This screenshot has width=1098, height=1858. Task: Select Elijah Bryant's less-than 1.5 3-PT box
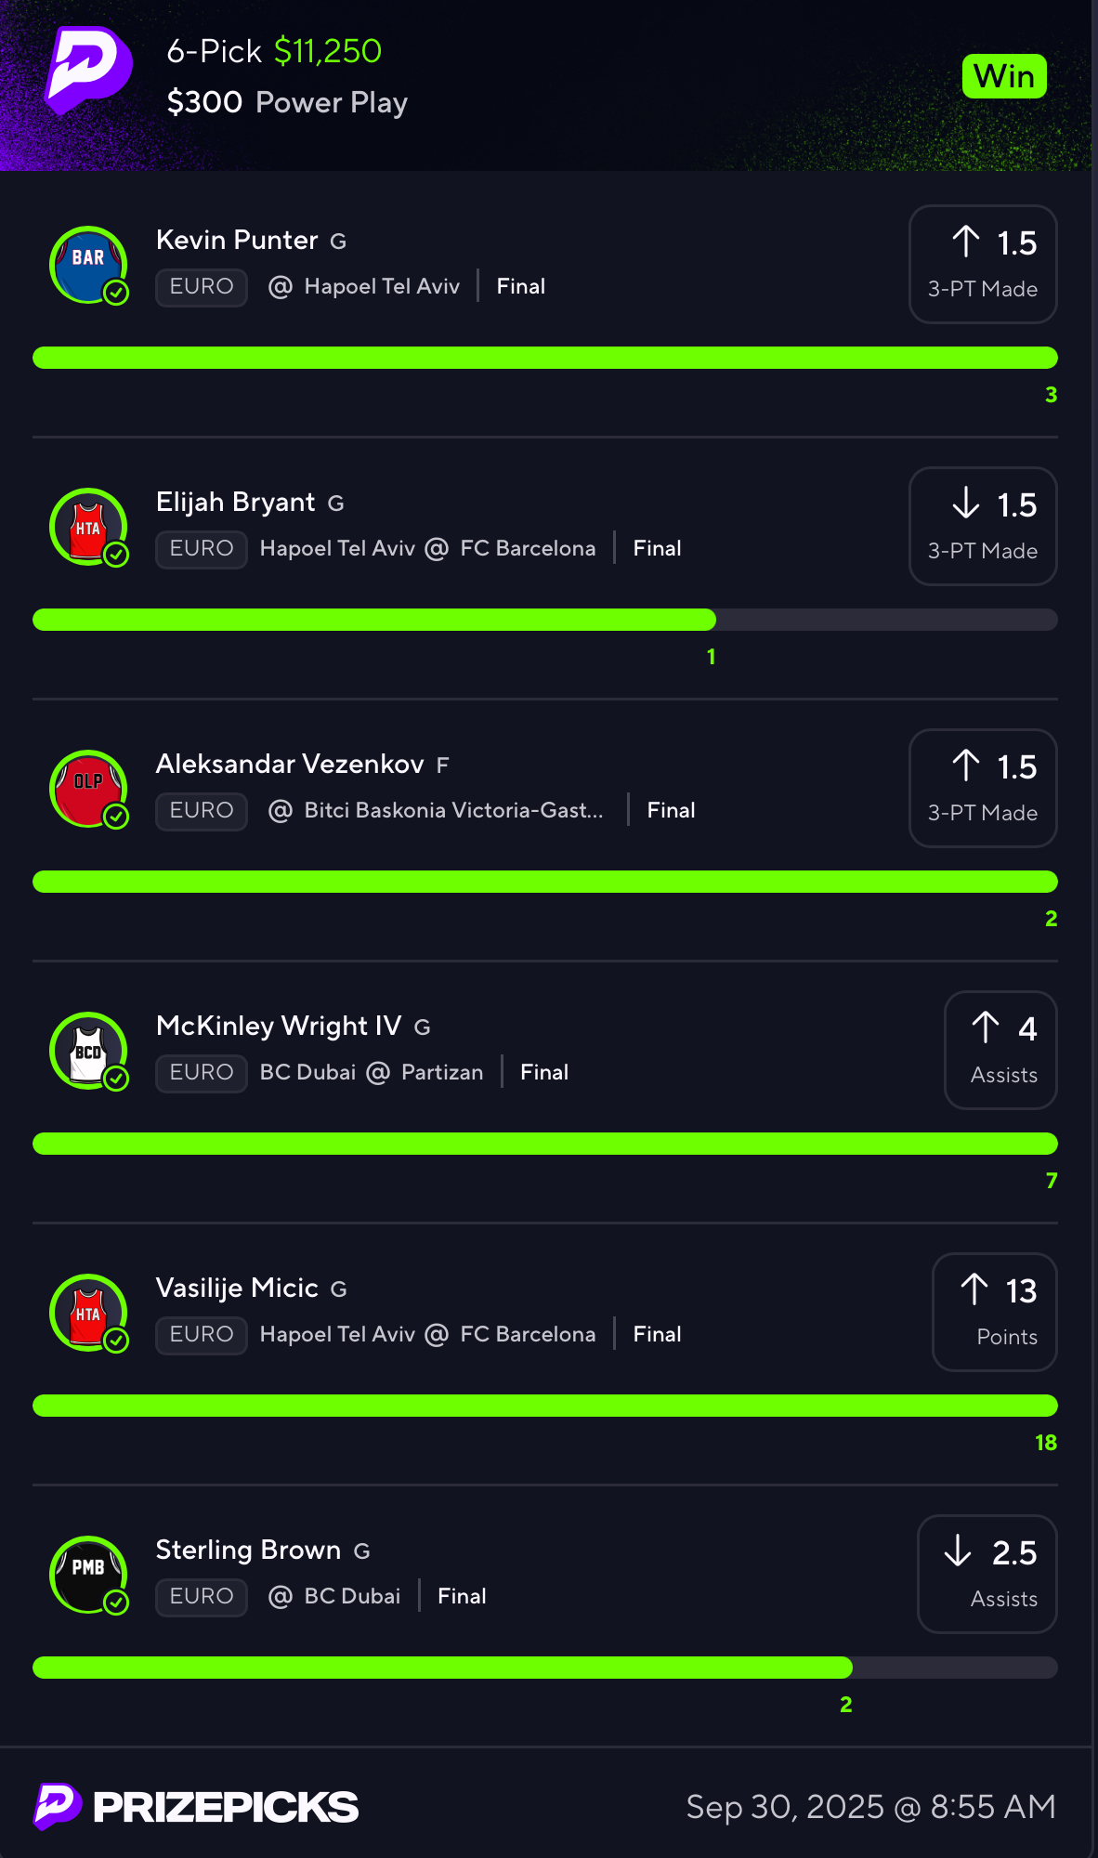(983, 527)
